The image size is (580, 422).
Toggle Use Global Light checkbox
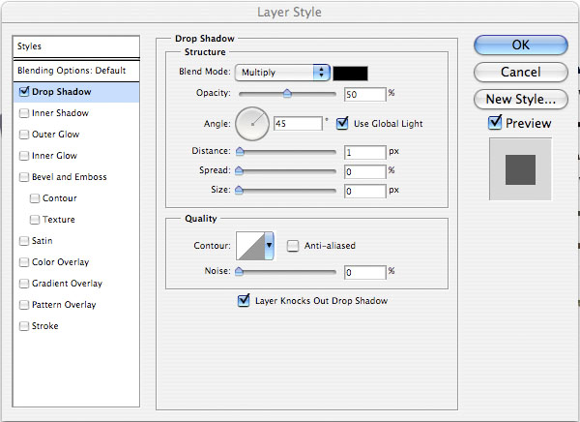[342, 123]
